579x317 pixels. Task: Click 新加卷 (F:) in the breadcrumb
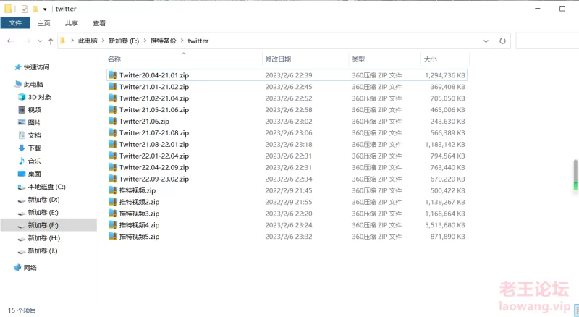[x=124, y=41]
